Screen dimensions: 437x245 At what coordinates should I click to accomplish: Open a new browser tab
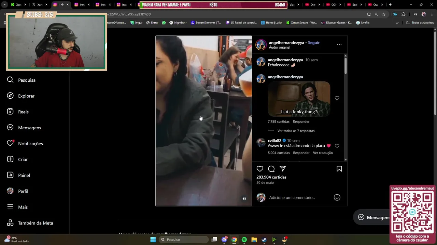[390, 5]
